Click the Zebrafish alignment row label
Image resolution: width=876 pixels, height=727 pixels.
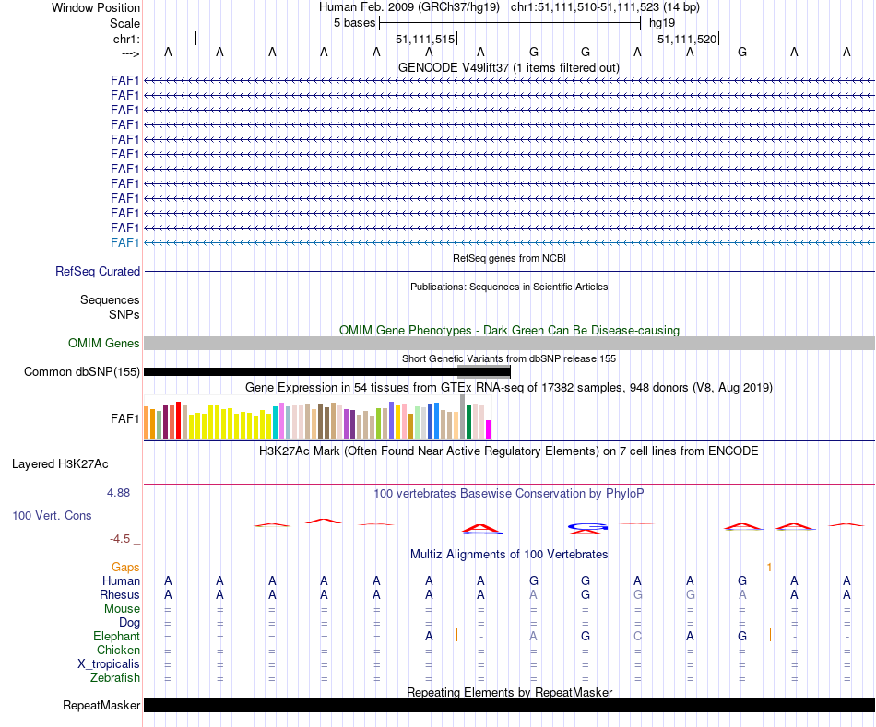pyautogui.click(x=115, y=677)
